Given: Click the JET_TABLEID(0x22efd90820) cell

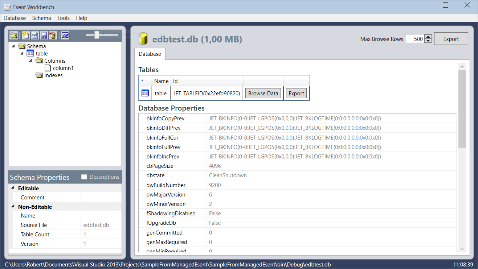Looking at the screenshot, I should click(x=207, y=93).
